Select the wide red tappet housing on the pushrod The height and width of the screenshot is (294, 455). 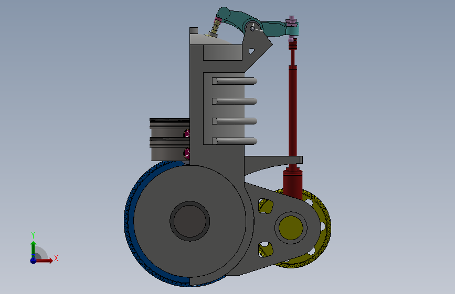[293, 184]
